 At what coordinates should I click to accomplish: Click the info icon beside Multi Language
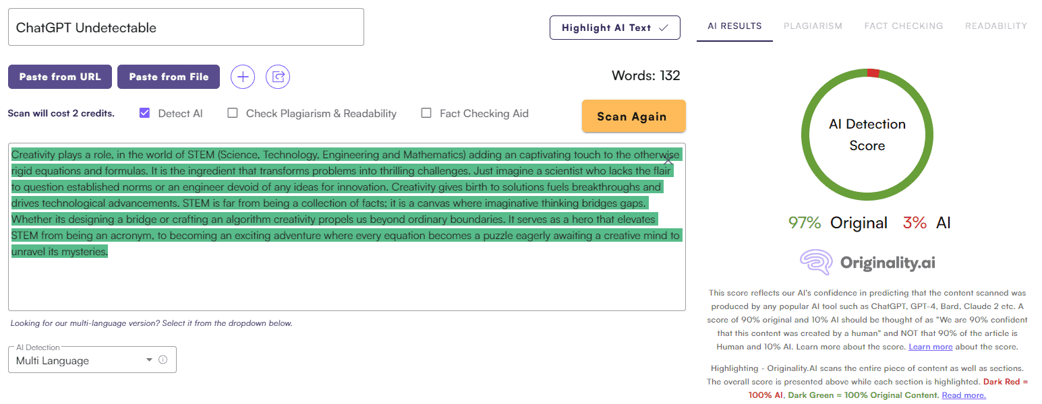[163, 360]
